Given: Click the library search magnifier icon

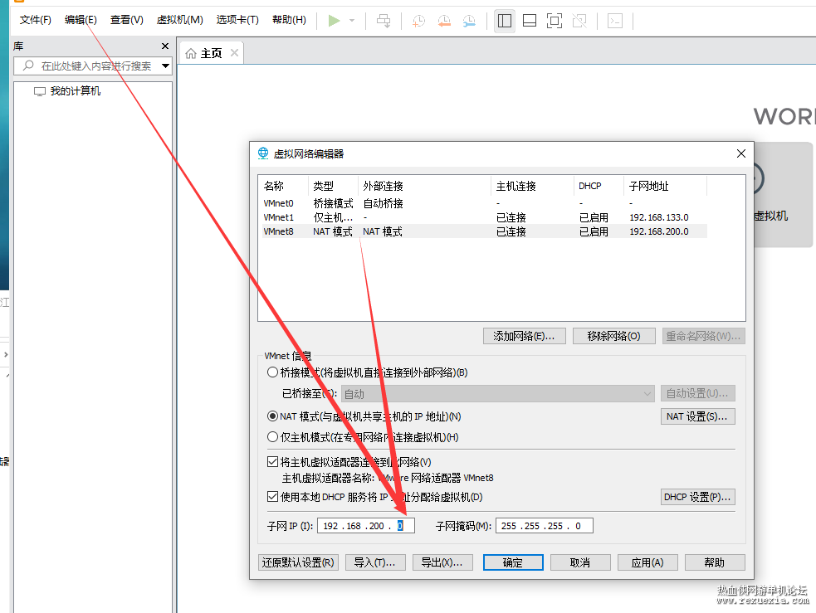Looking at the screenshot, I should [x=28, y=66].
